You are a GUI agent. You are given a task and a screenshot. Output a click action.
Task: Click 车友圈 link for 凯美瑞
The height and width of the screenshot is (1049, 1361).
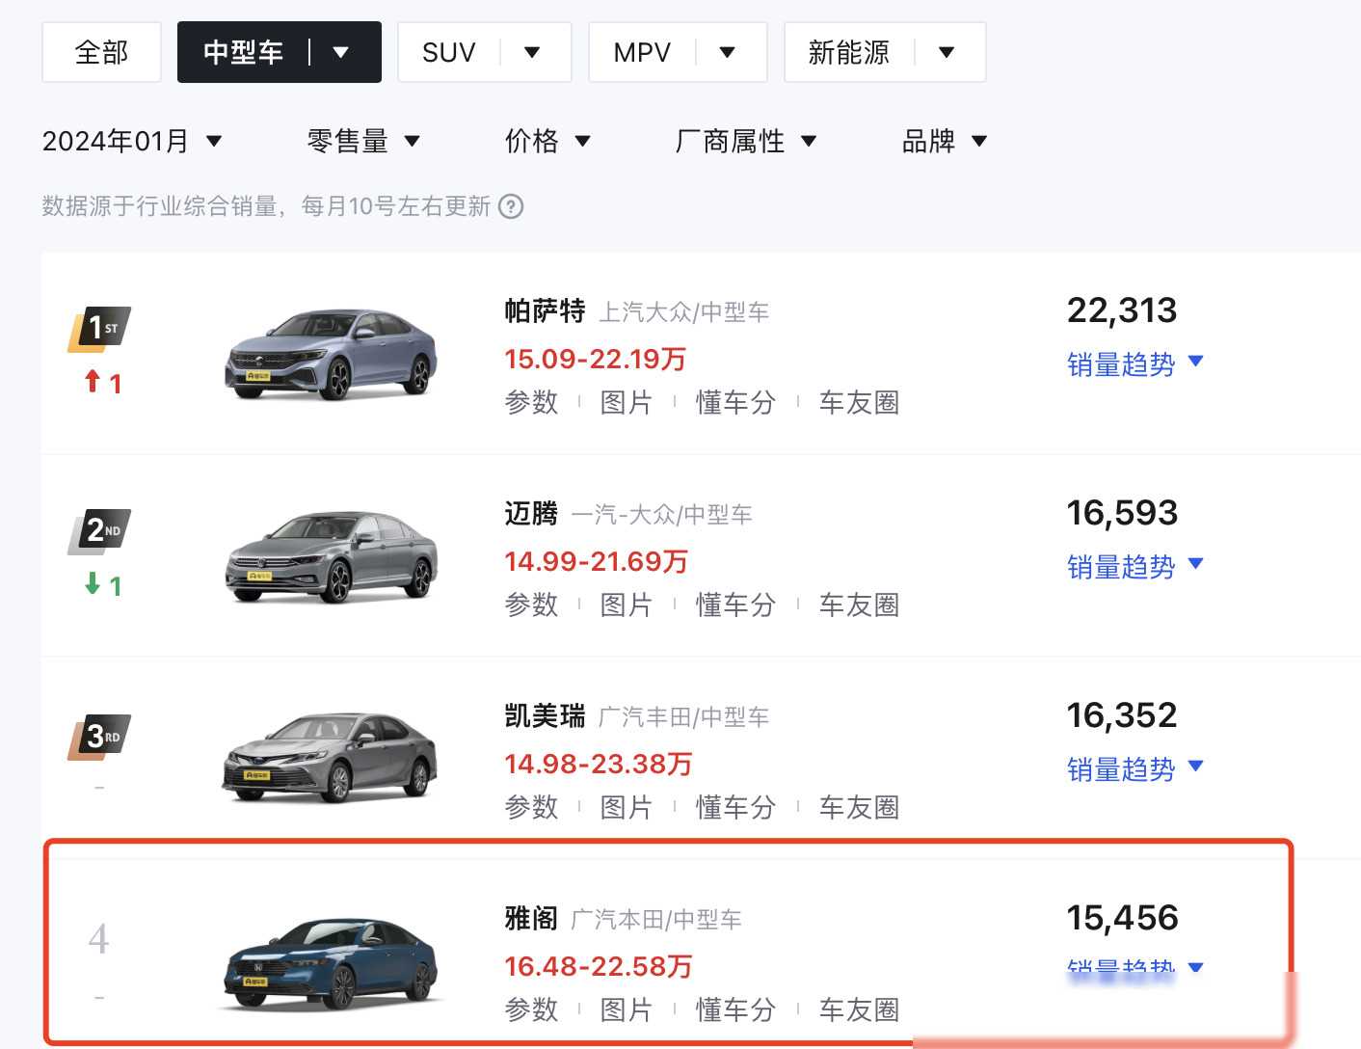[x=859, y=807]
